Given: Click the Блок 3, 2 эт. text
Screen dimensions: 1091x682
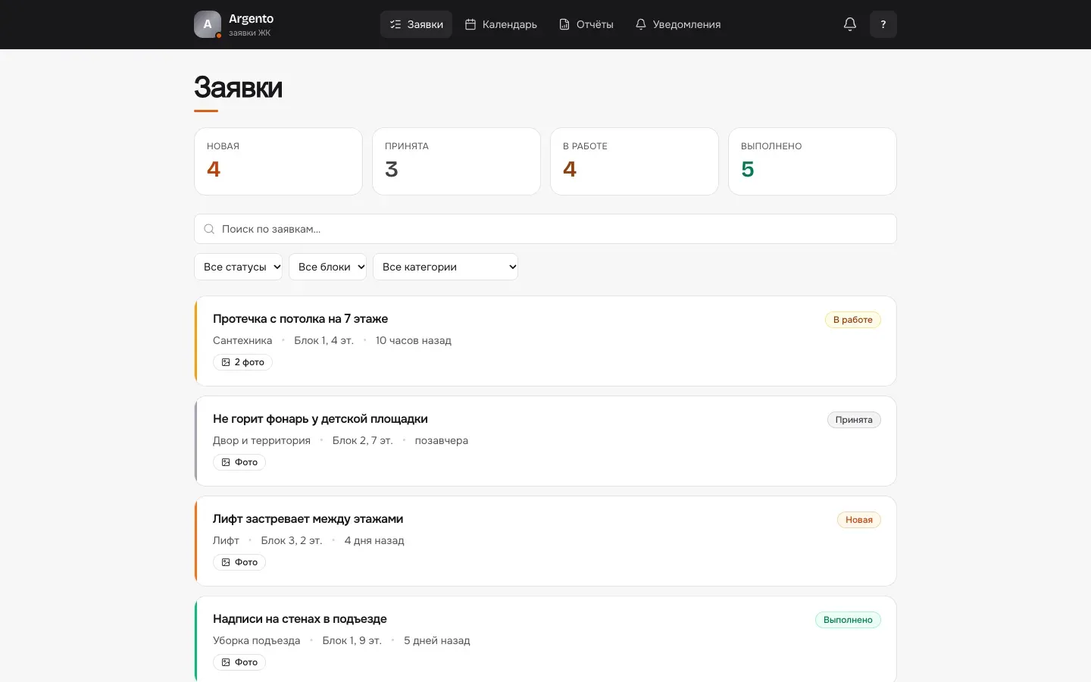Looking at the screenshot, I should point(292,540).
